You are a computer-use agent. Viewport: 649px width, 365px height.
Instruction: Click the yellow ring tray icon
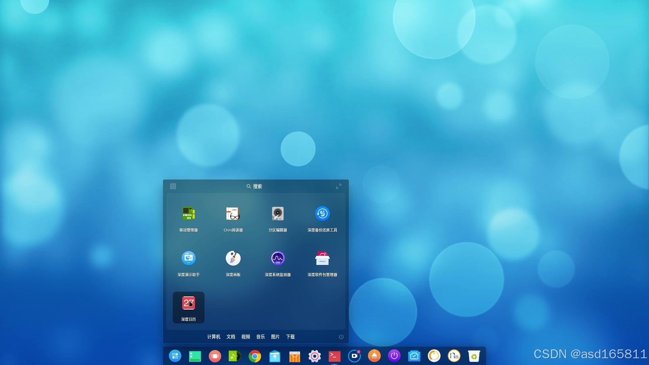tap(434, 356)
